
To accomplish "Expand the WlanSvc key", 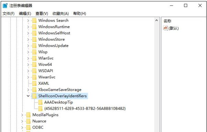I will pos(28,58).
